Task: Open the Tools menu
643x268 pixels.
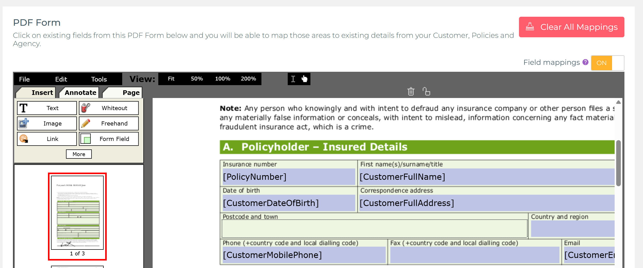Action: (99, 79)
